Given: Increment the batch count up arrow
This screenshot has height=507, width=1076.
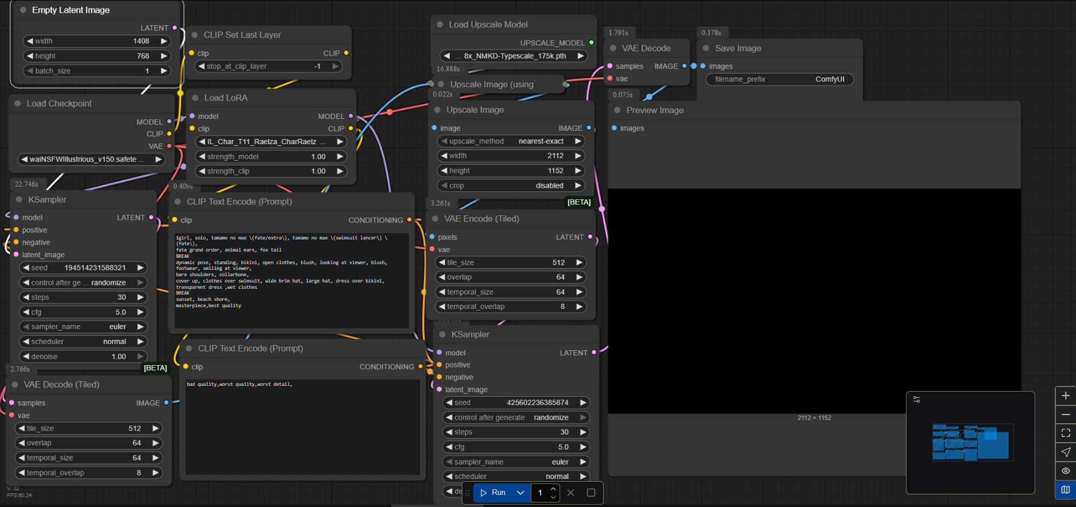Looking at the screenshot, I should pyautogui.click(x=553, y=489).
